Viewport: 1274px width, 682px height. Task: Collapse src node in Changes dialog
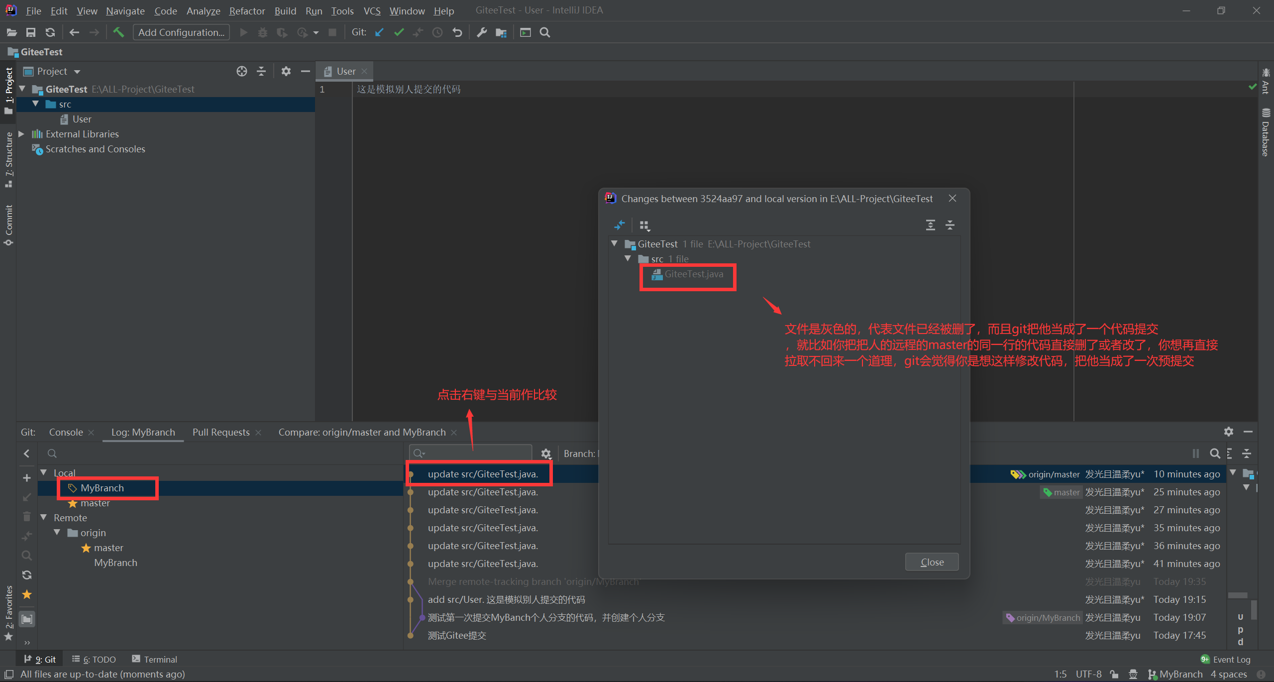pyautogui.click(x=628, y=258)
